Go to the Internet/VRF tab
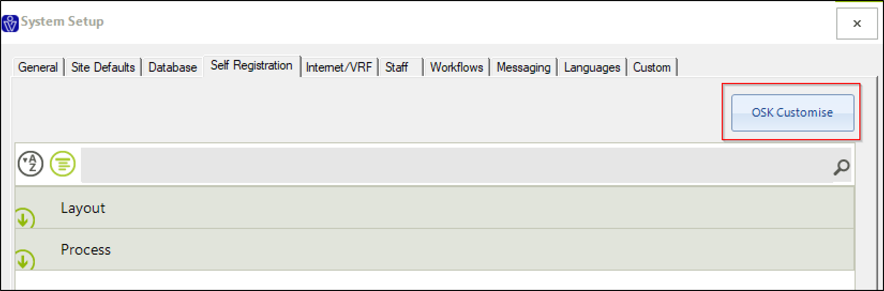 (x=339, y=67)
